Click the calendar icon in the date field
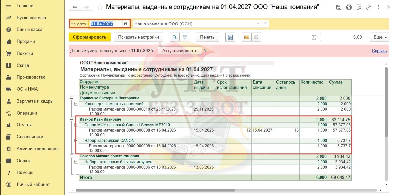Viewport: 395px width, 195px height. pos(126,24)
